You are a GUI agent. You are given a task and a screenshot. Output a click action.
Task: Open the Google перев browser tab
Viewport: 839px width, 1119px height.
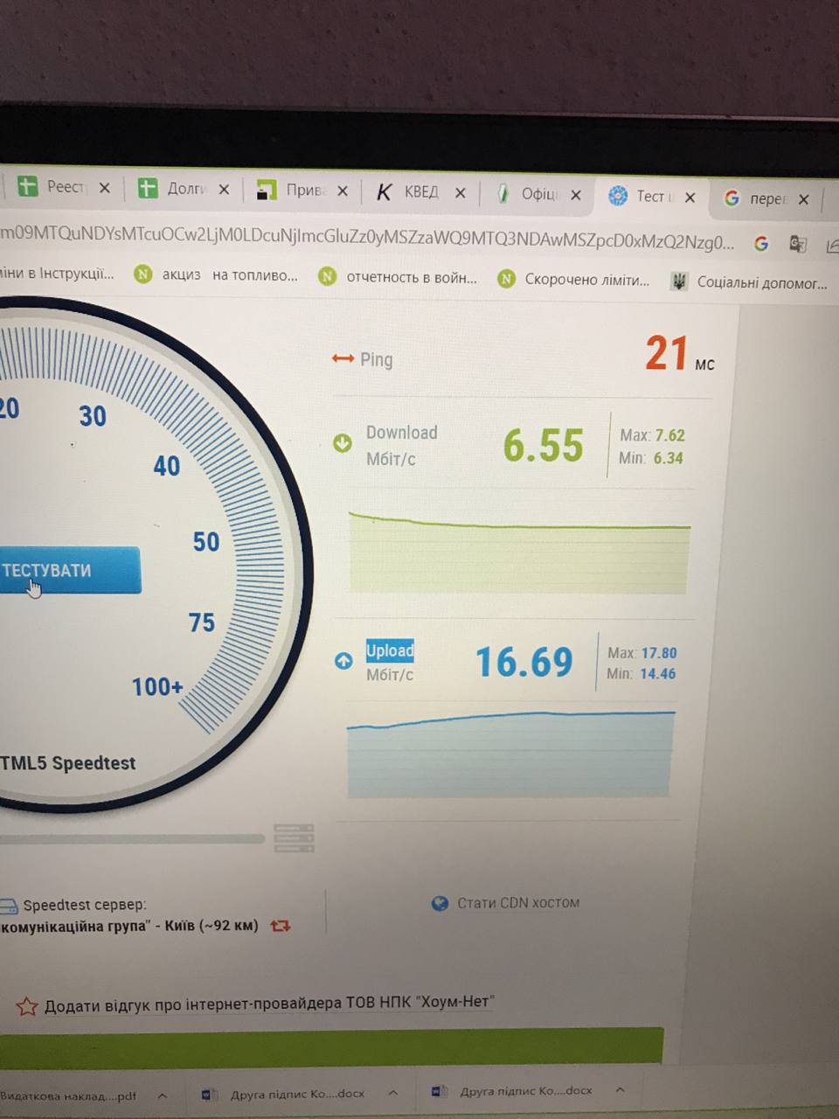coord(766,198)
